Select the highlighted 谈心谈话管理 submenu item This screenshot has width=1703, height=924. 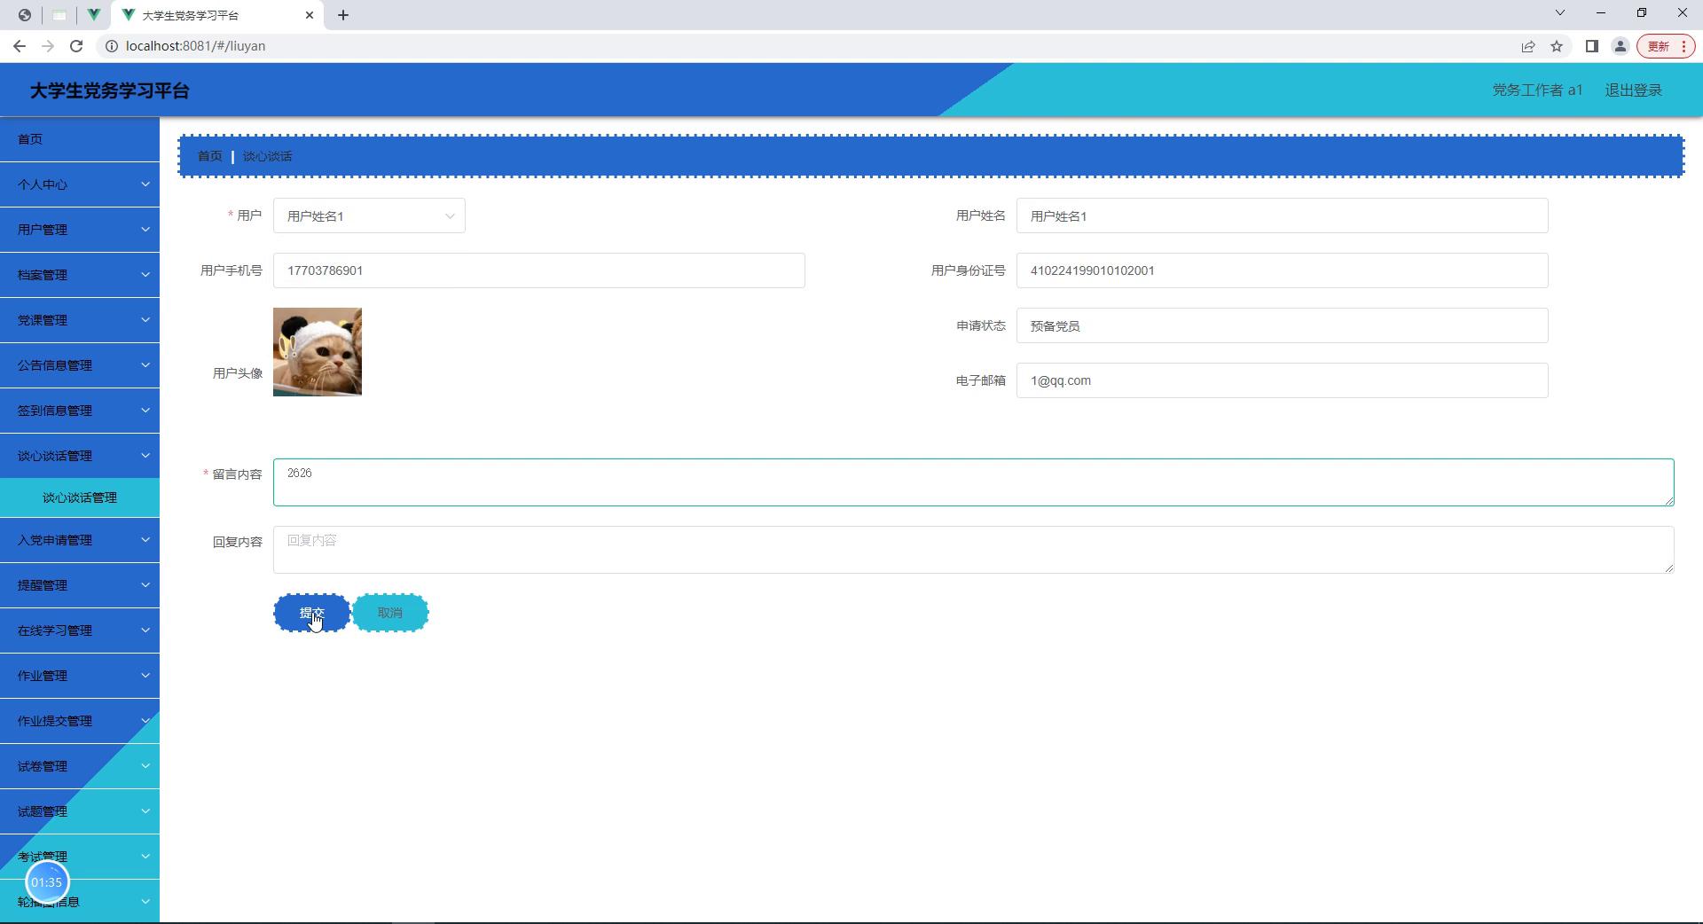80,497
